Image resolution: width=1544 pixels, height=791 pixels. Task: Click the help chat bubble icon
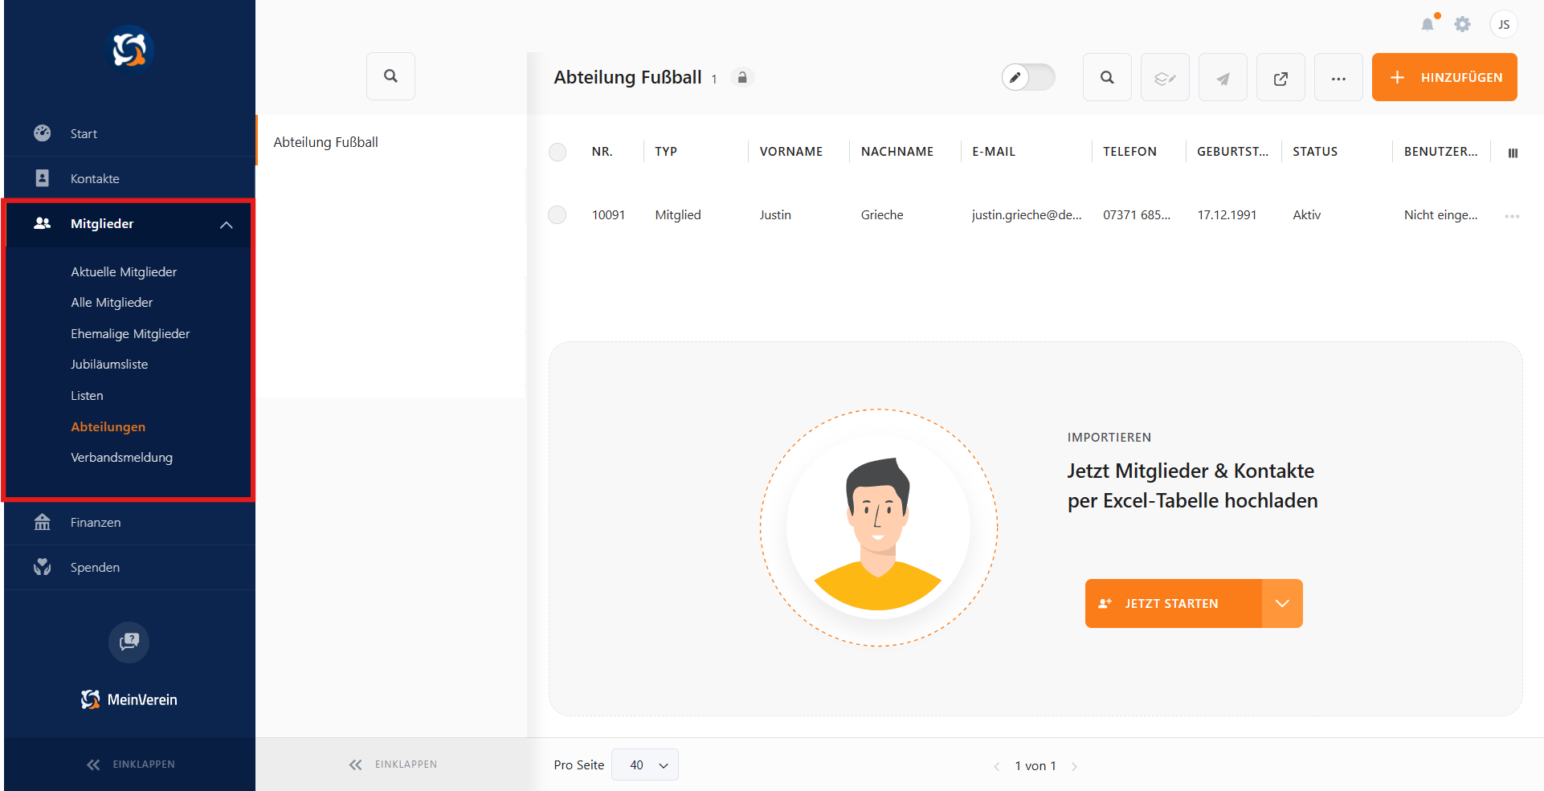click(x=129, y=642)
